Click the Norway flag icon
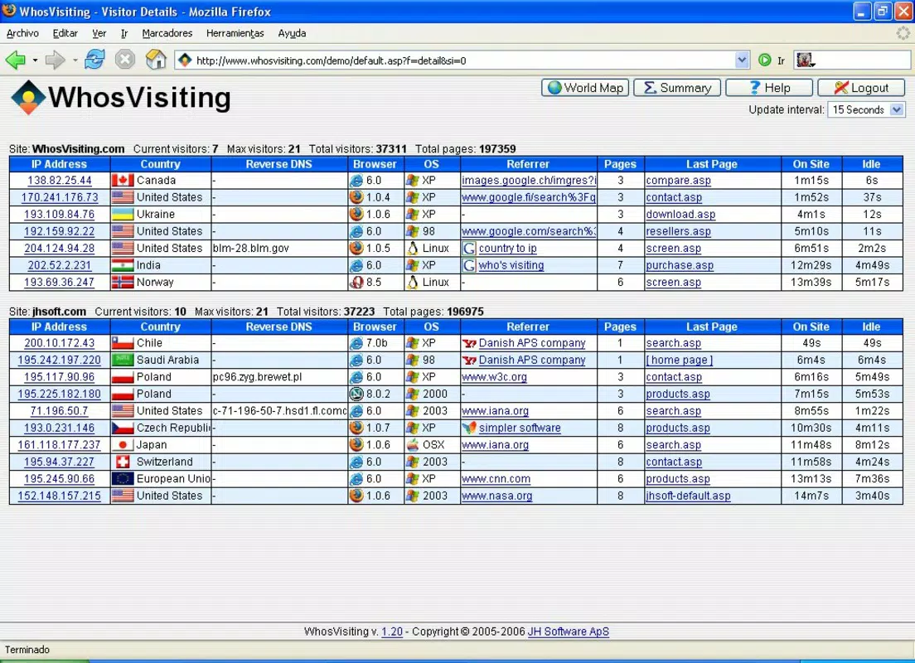Viewport: 915px width, 663px height. pyautogui.click(x=123, y=282)
